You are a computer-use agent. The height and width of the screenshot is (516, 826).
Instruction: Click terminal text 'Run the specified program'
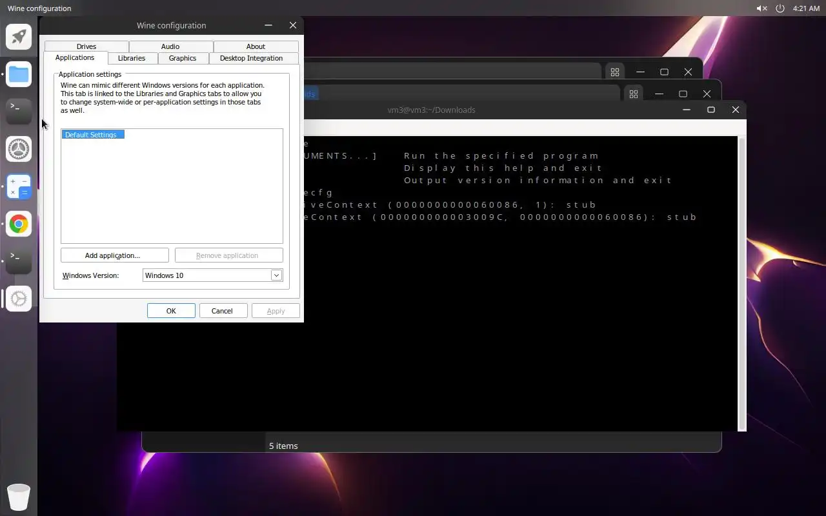501,155
